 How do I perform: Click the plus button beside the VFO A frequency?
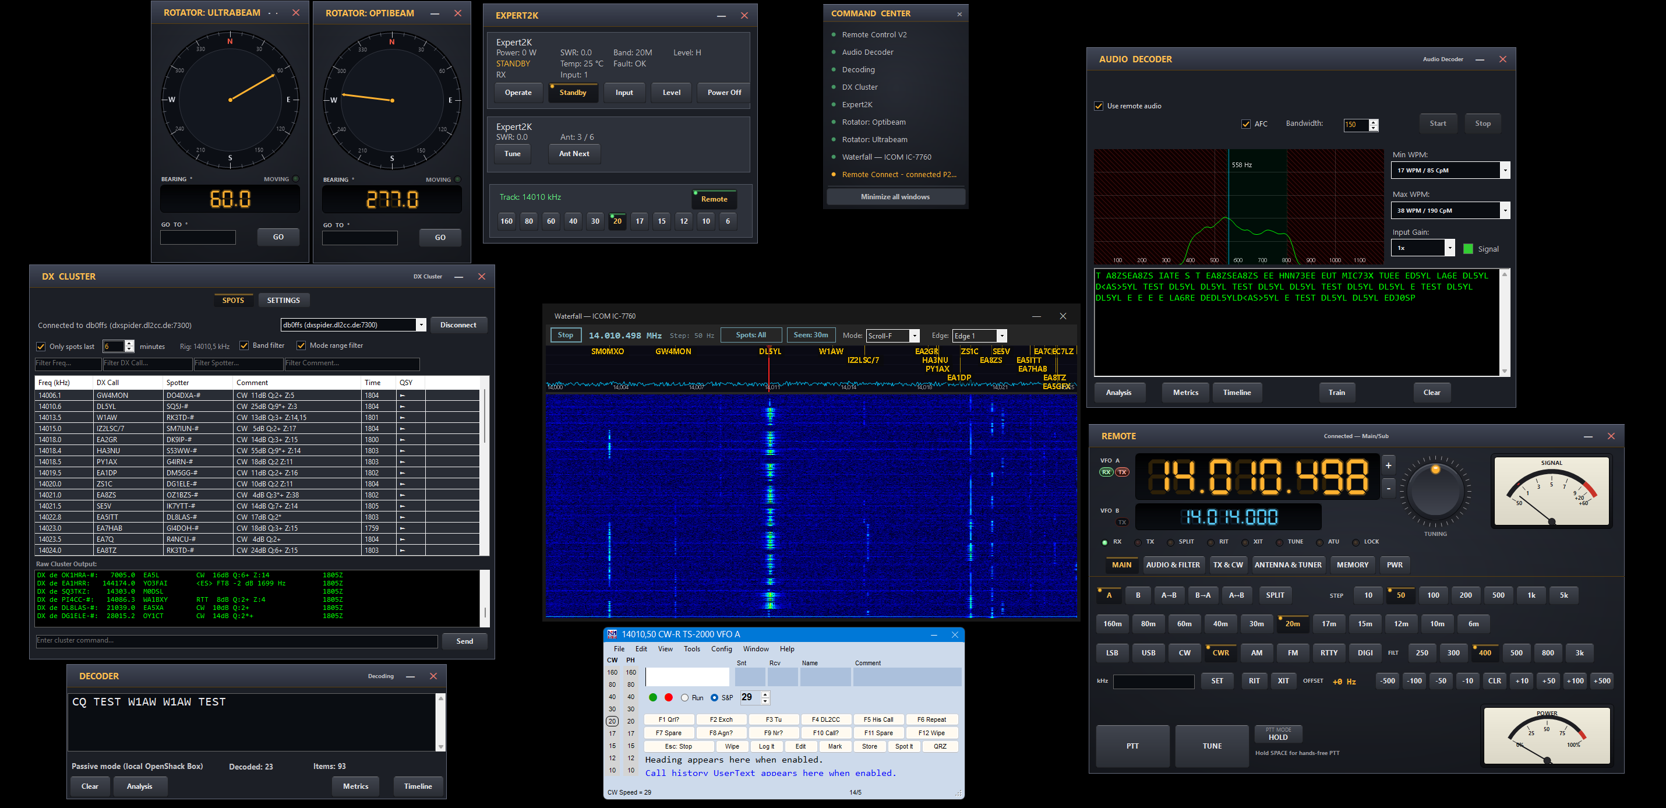(1388, 465)
